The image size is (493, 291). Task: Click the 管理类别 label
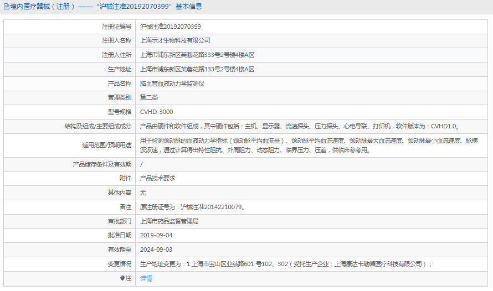120,97
